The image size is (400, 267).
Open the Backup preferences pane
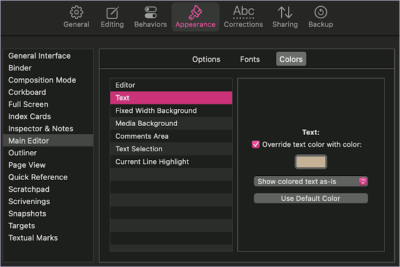321,17
